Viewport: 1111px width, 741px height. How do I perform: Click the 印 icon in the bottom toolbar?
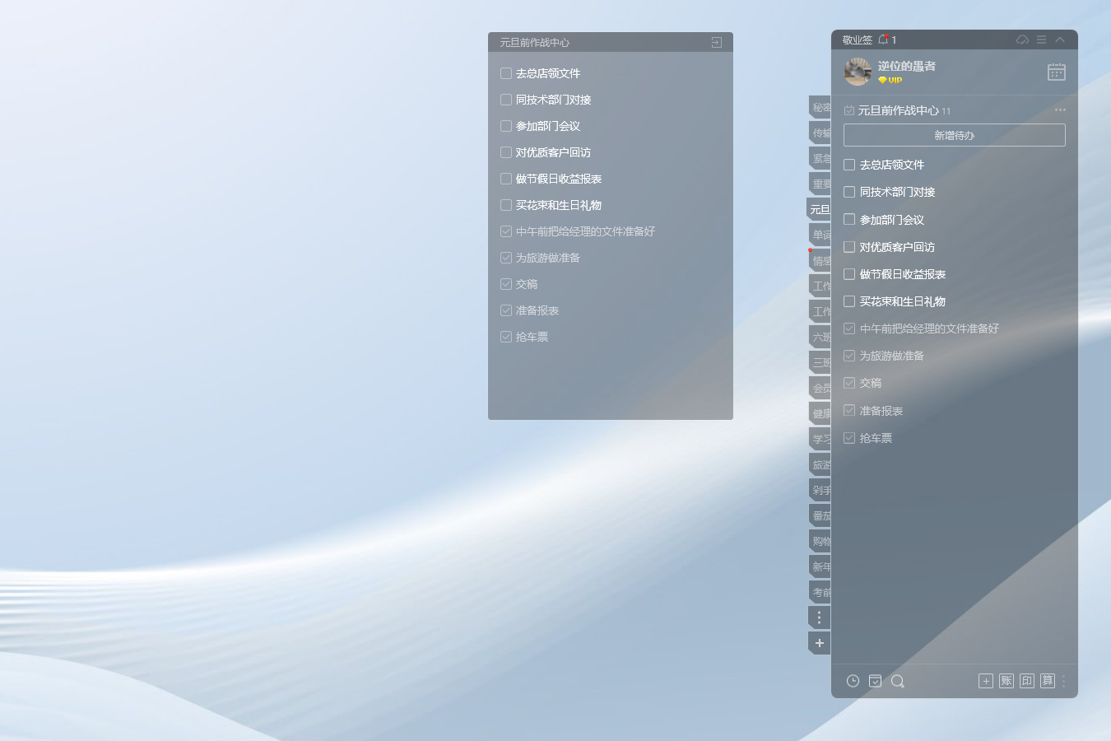tap(1026, 681)
